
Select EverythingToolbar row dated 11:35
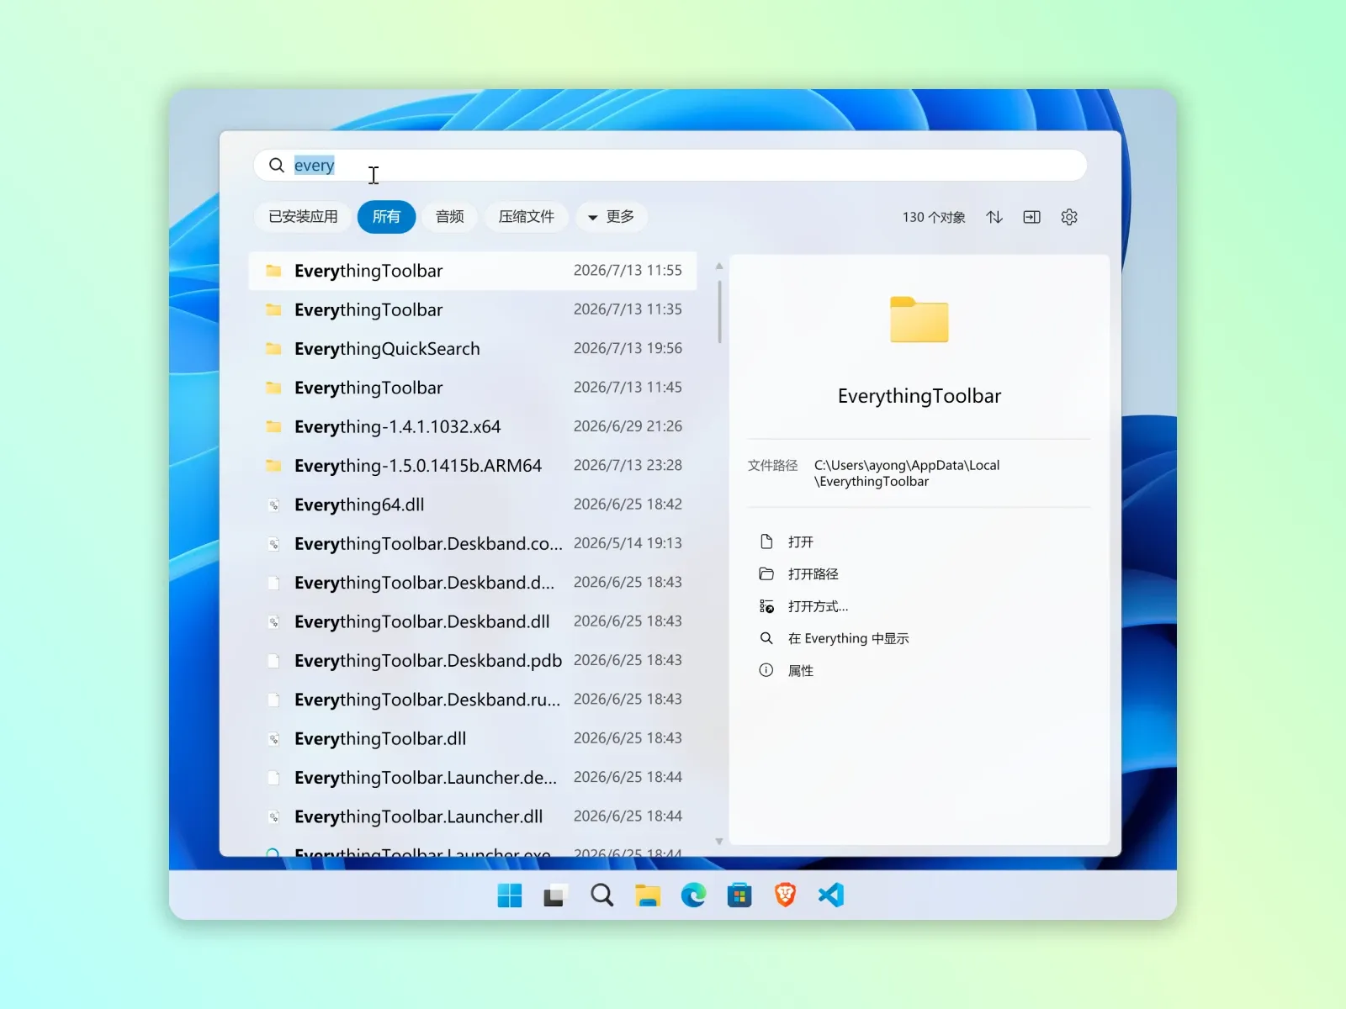[x=473, y=309]
